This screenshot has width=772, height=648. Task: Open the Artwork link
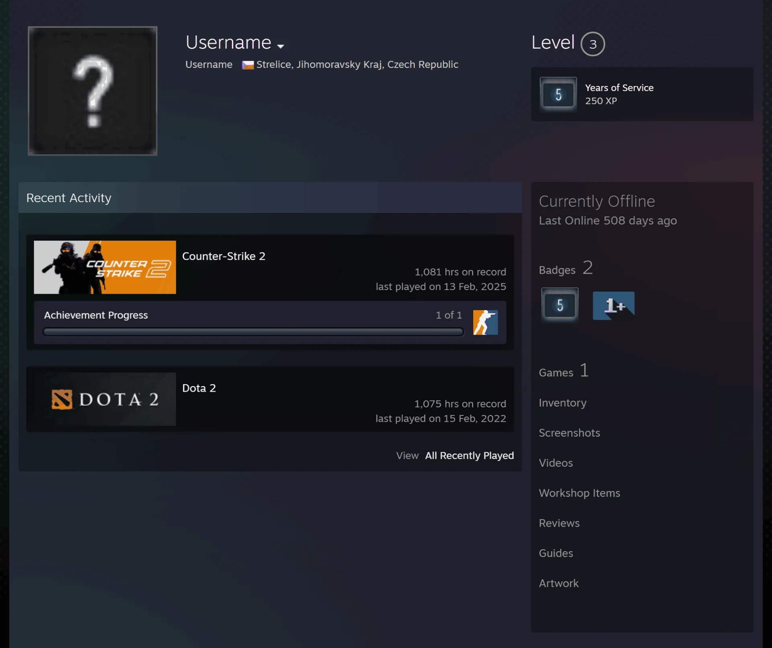coord(558,583)
